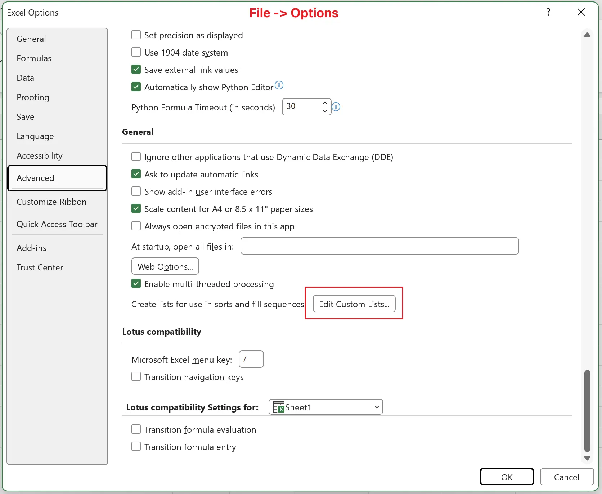The image size is (602, 494).
Task: Increase Python Formula Timeout with the up spinner
Action: point(324,102)
